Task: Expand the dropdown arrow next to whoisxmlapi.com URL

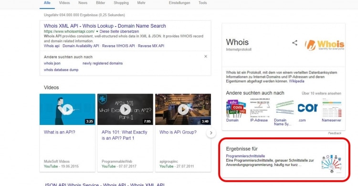Action: click(97, 31)
